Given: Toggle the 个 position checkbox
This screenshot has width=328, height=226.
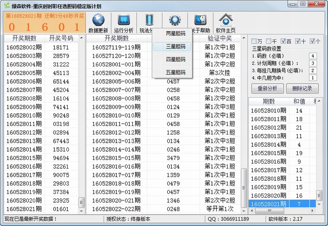Looking at the screenshot, I should pos(313,41).
